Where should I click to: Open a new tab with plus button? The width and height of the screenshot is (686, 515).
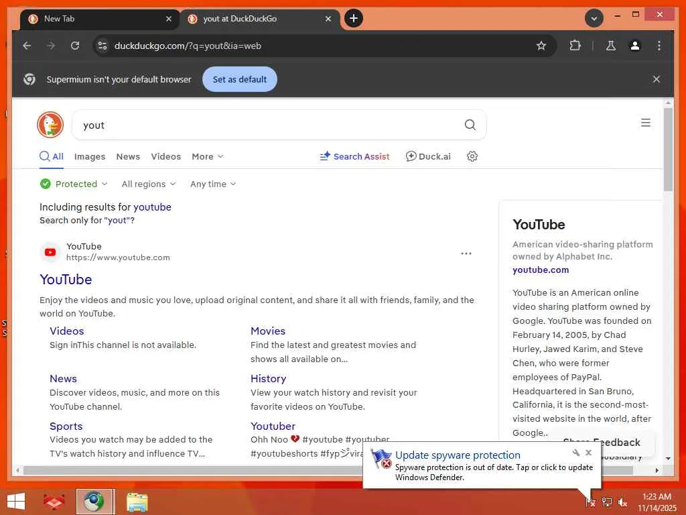click(354, 18)
